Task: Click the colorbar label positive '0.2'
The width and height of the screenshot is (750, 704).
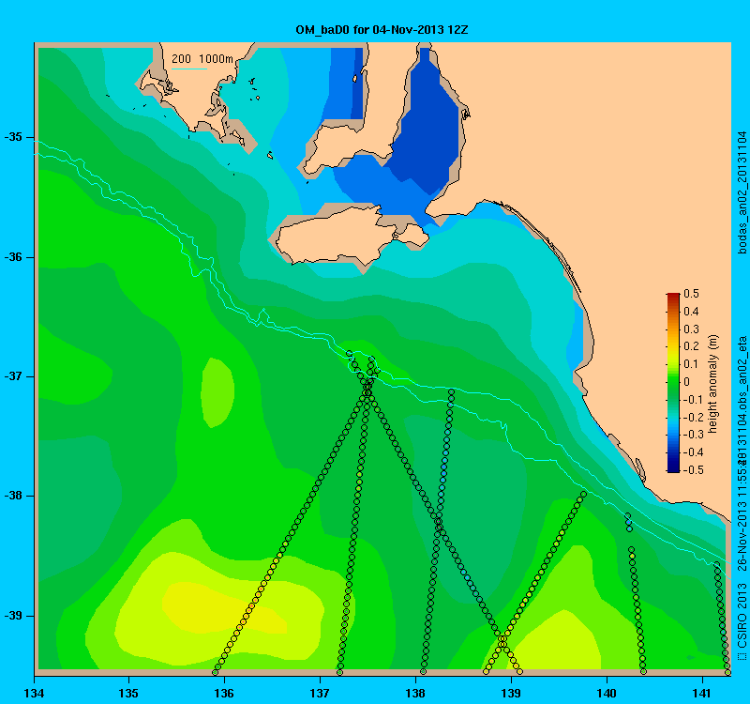Action: 691,346
